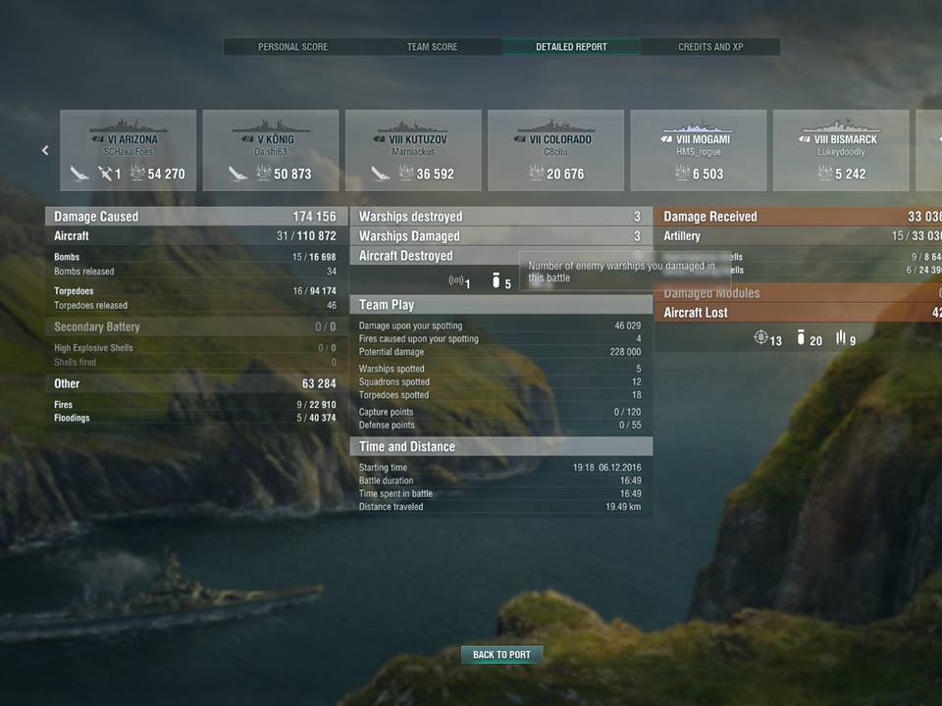
Task: Click the Torpedoes damage row
Action: click(196, 291)
